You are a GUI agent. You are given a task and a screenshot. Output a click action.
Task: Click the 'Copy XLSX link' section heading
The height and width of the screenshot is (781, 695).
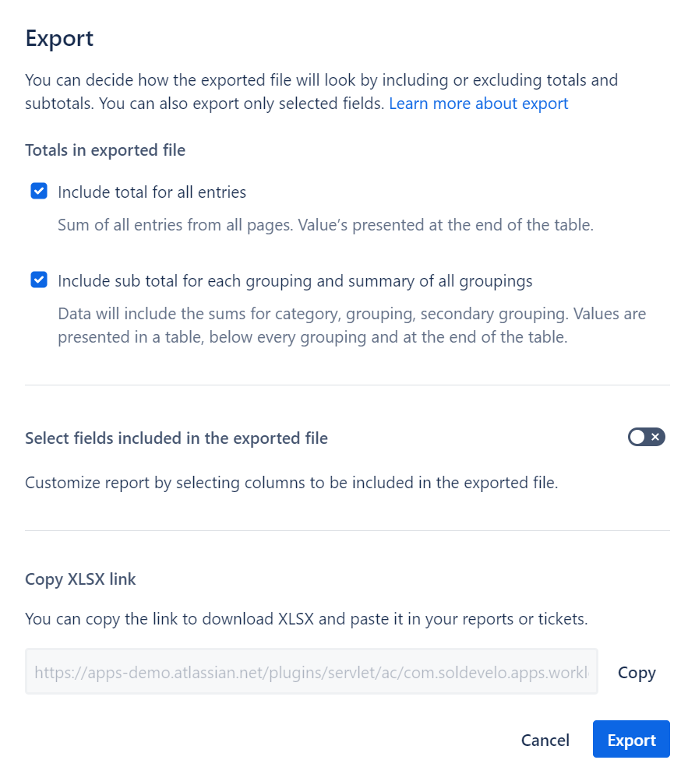[80, 579]
